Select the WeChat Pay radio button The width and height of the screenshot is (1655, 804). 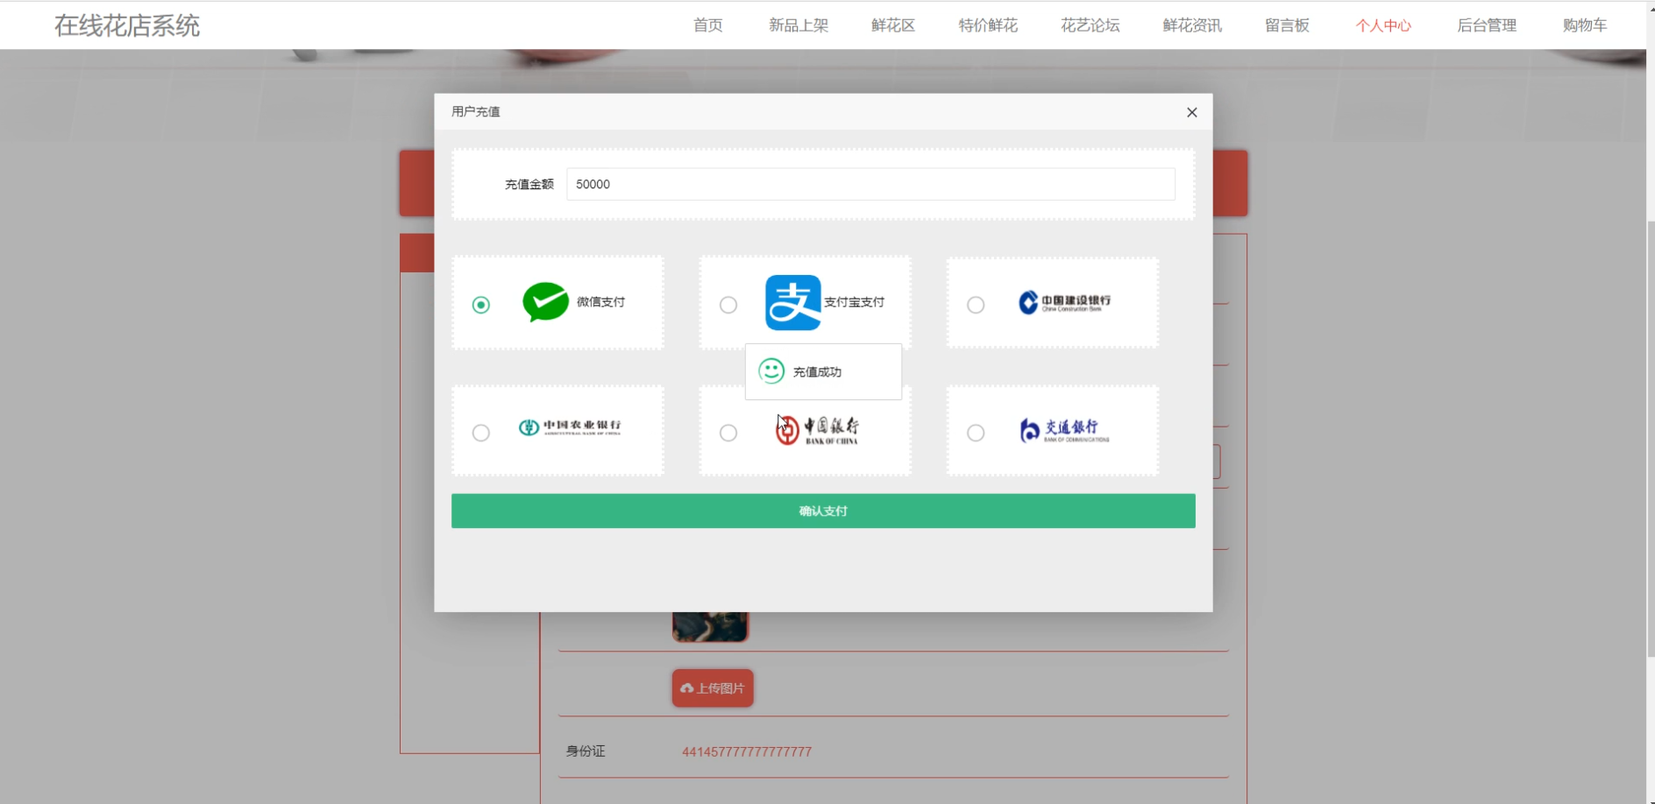point(480,305)
